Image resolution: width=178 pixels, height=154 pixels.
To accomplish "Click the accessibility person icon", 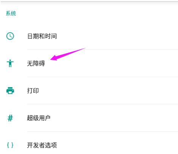I will tap(10, 63).
